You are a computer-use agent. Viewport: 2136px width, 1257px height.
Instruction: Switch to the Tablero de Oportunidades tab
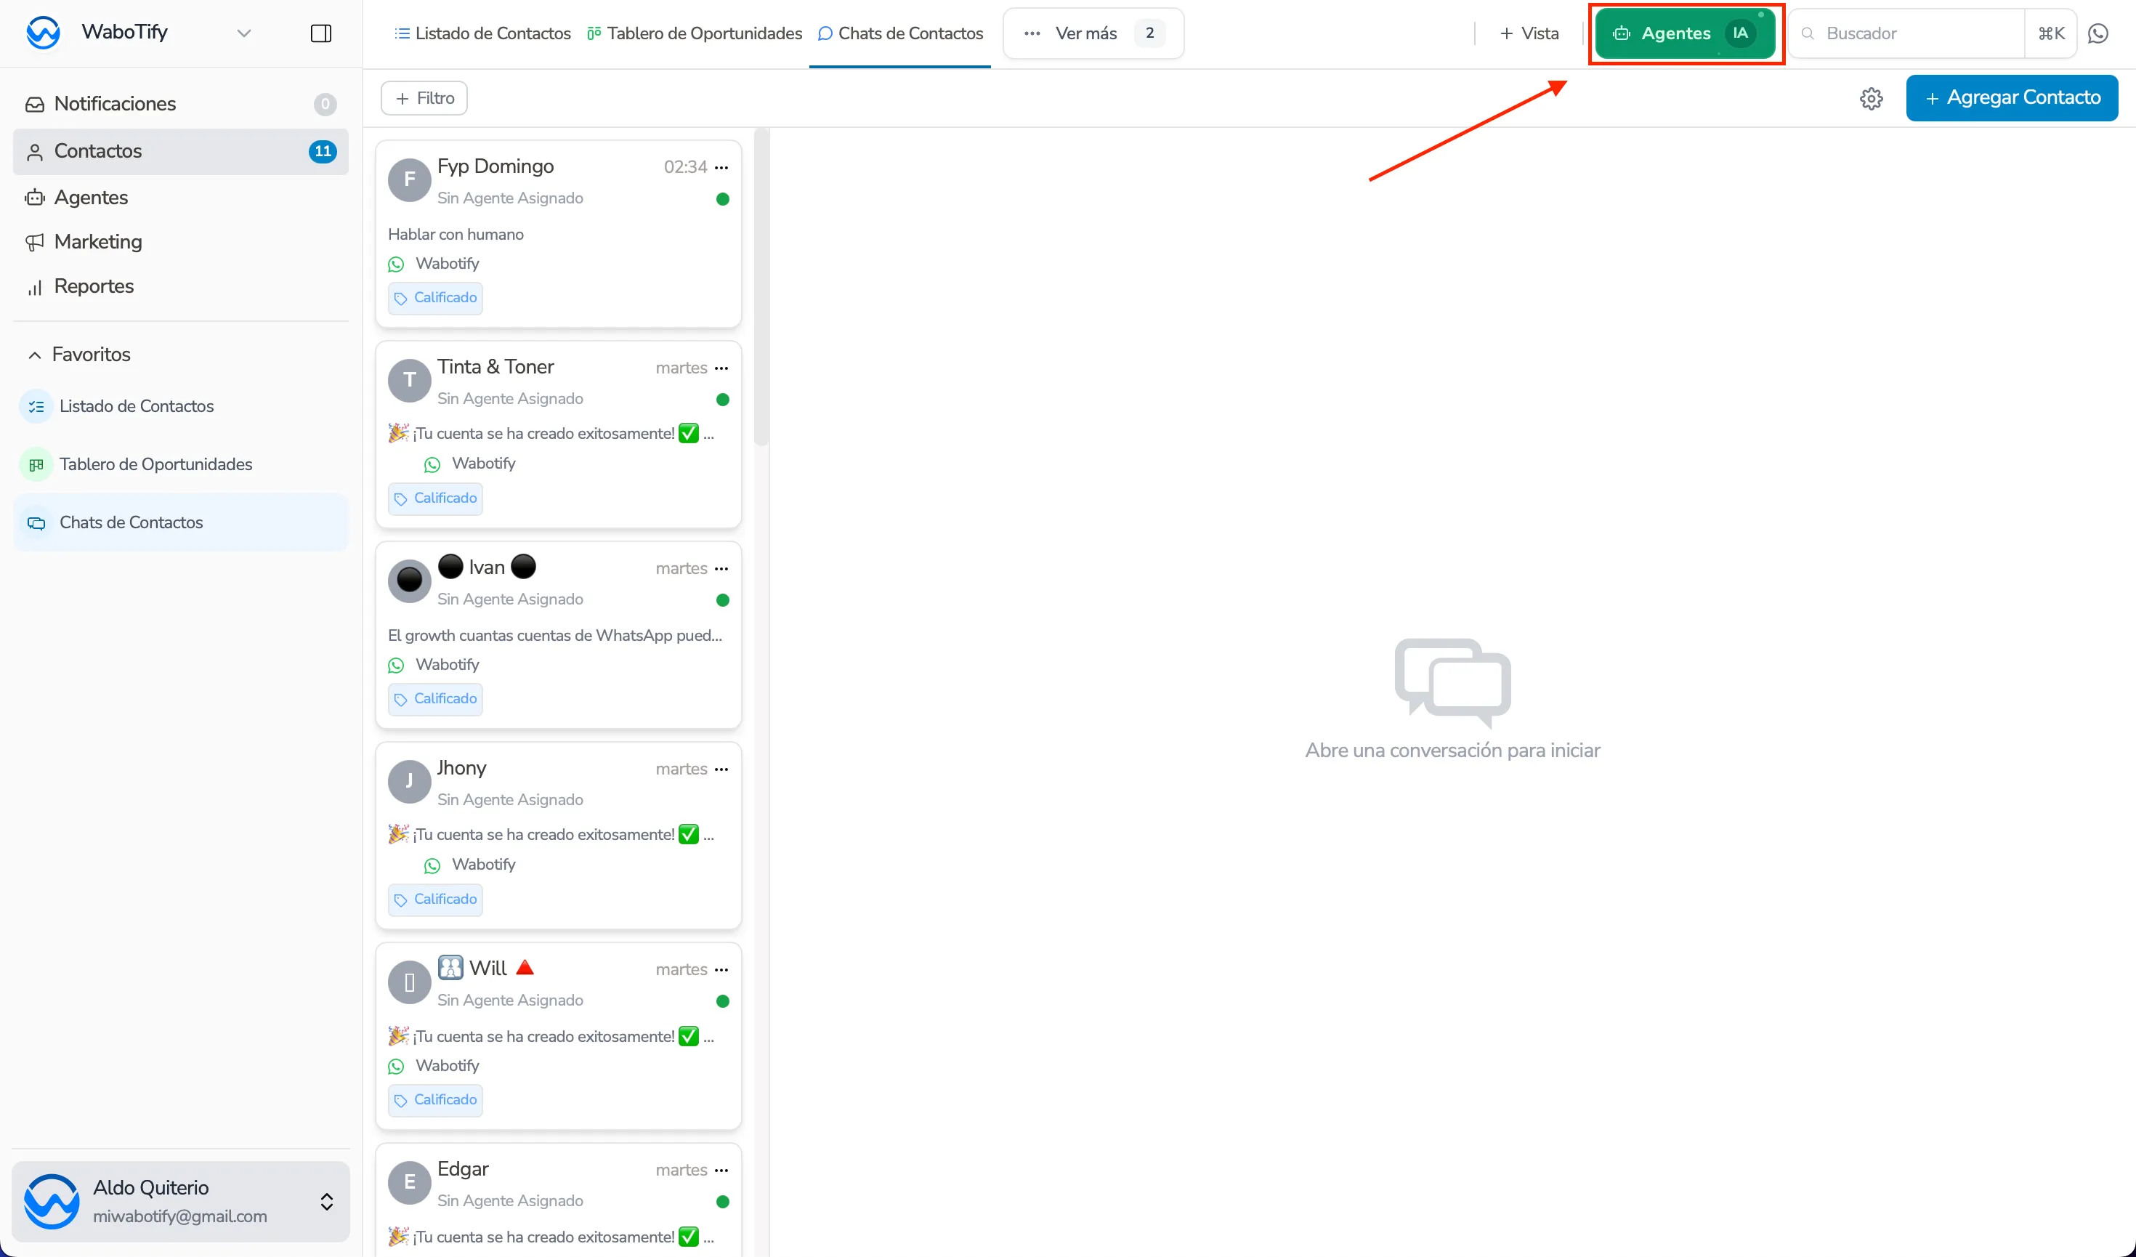click(695, 33)
